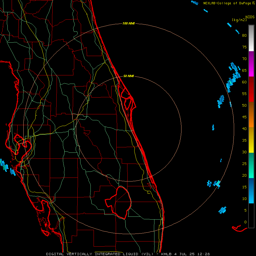Click the 12:28 timestamp
Image resolution: width=256 pixels, height=256 pixels.
[x=203, y=254]
